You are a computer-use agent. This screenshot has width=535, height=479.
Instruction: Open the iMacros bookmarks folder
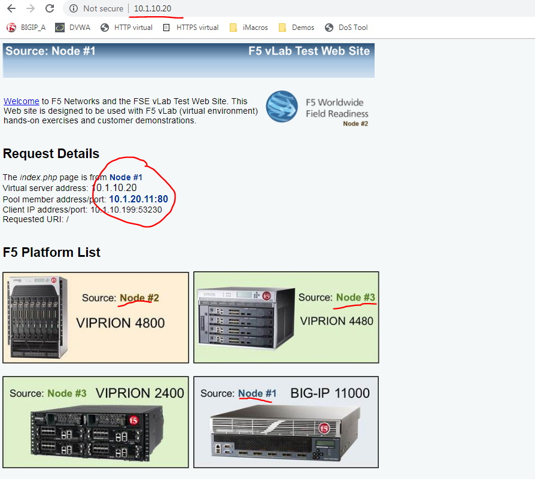click(x=249, y=28)
